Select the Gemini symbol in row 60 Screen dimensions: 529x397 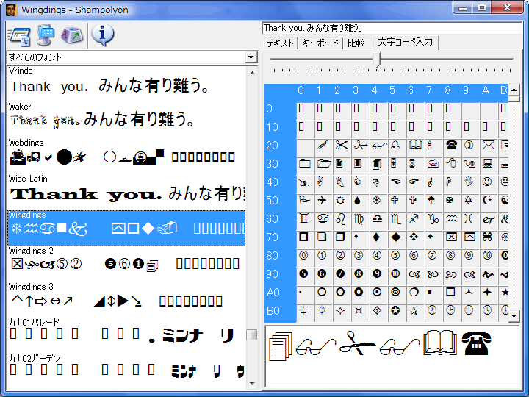(304, 219)
